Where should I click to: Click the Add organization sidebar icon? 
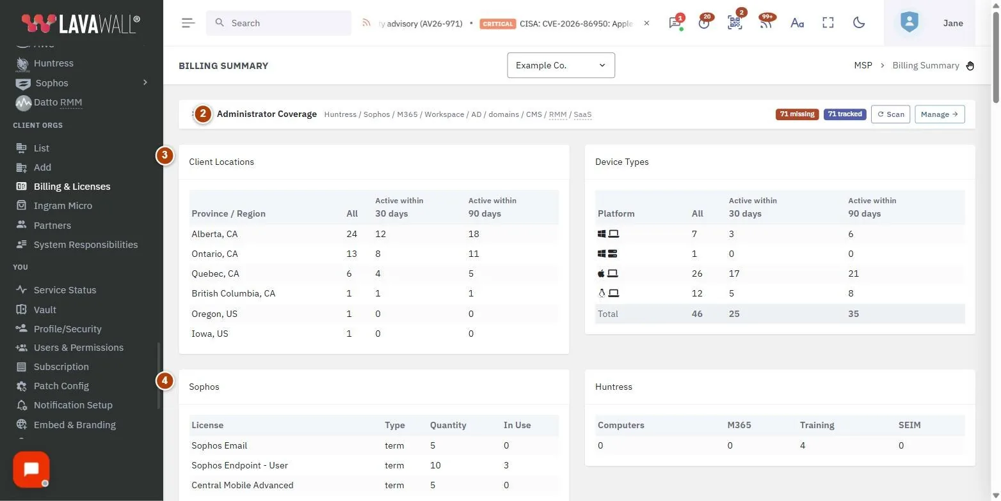[22, 167]
